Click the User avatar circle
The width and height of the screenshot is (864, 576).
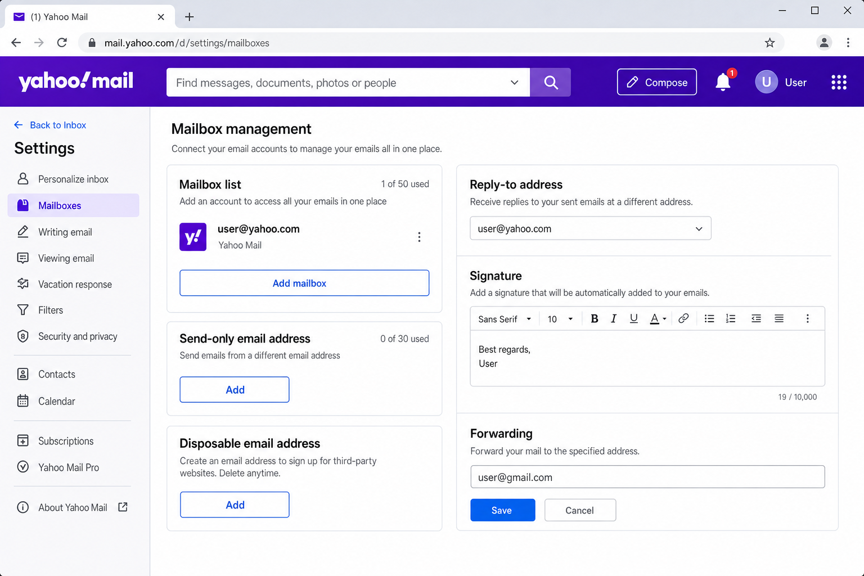click(x=766, y=82)
